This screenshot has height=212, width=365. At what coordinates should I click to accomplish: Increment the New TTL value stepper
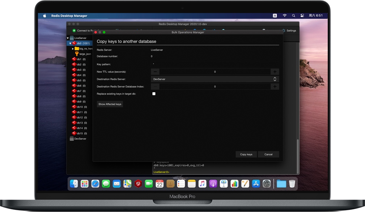coord(275,71)
